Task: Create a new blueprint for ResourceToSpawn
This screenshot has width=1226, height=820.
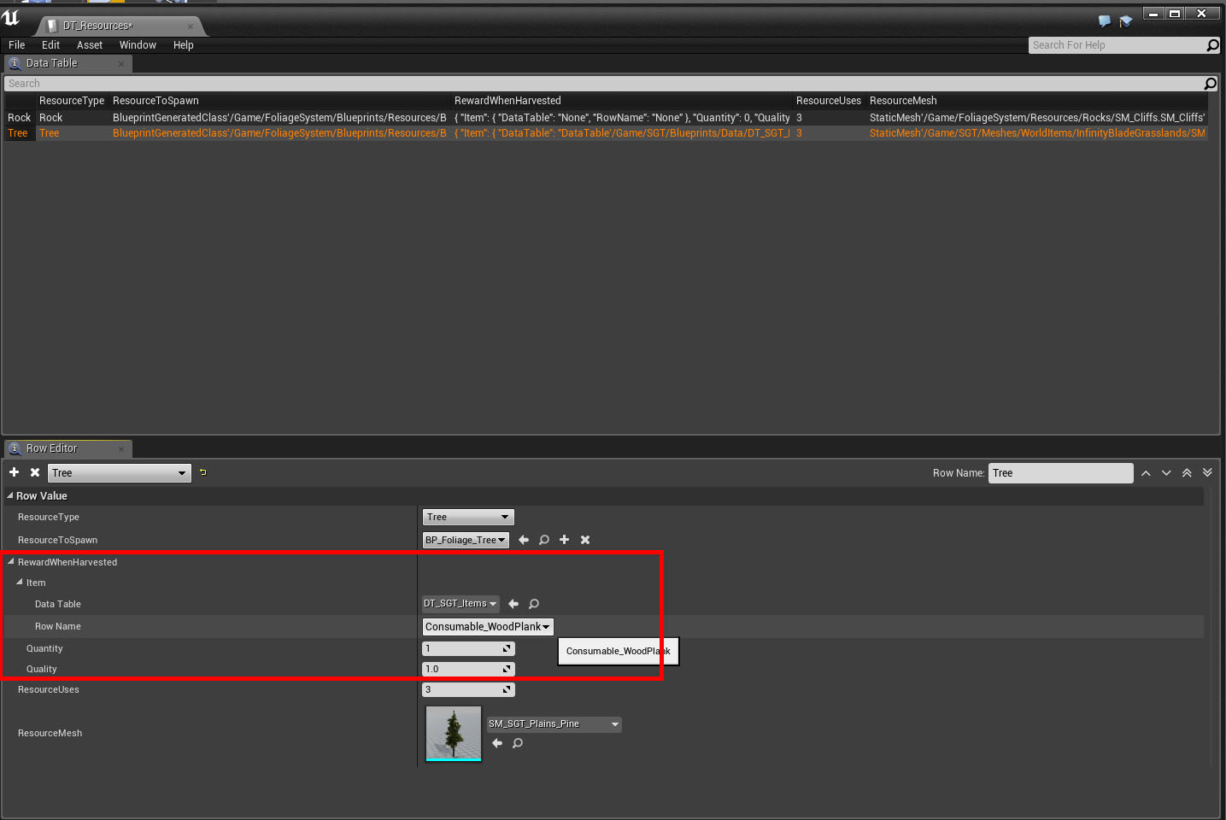Action: click(x=564, y=540)
